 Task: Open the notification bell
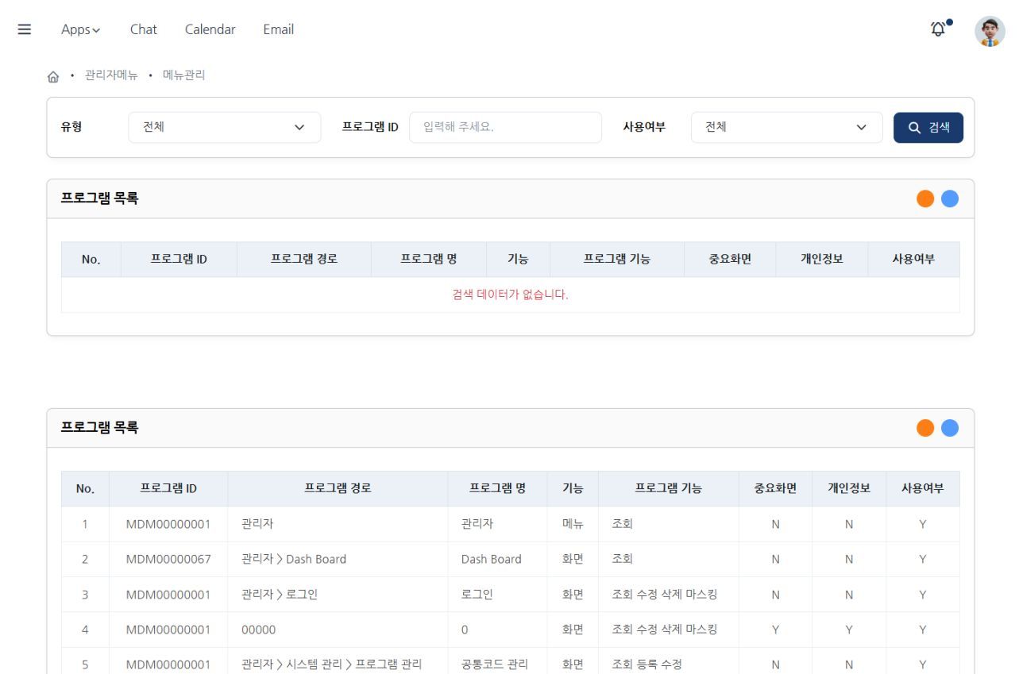click(937, 29)
